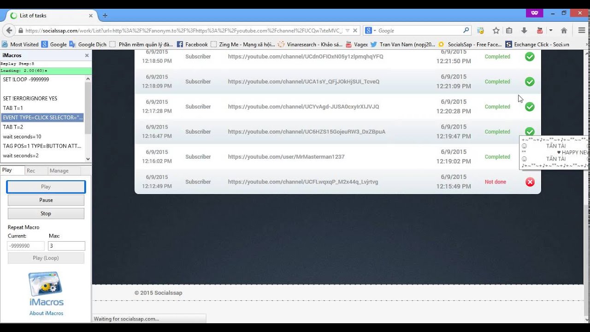This screenshot has height=332, width=590.
Task: Select macro line TAG POS=1 TYPE=BUTTON
Action: 42,146
